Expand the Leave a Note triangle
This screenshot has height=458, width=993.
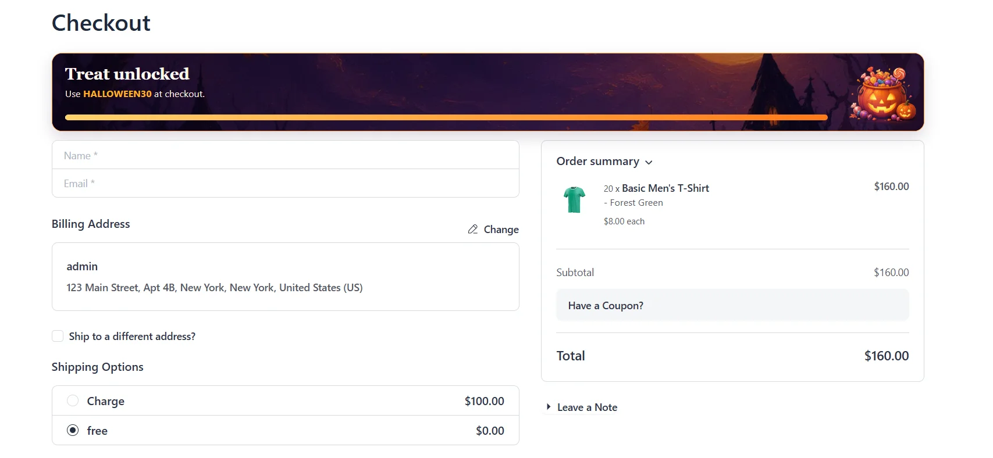click(549, 407)
